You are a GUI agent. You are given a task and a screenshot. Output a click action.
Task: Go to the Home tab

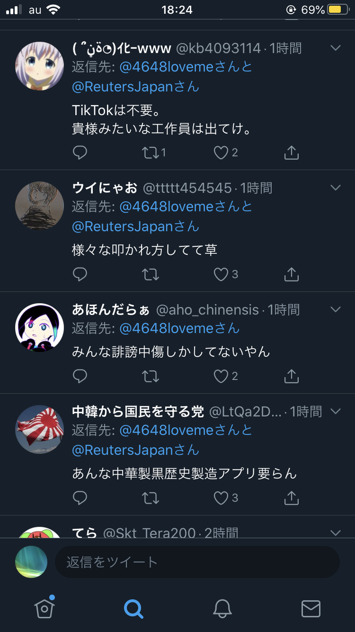click(x=44, y=608)
